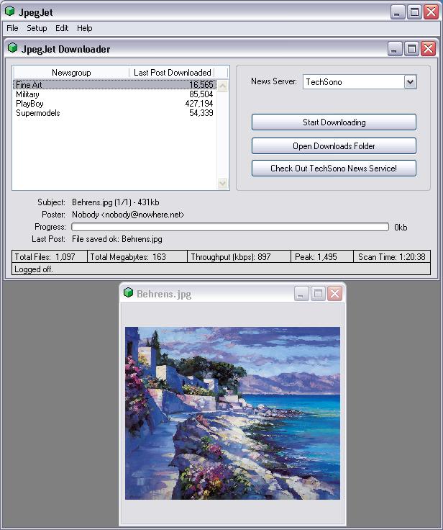Click the 427,194 last post value
The image size is (443, 530).
pyautogui.click(x=199, y=104)
